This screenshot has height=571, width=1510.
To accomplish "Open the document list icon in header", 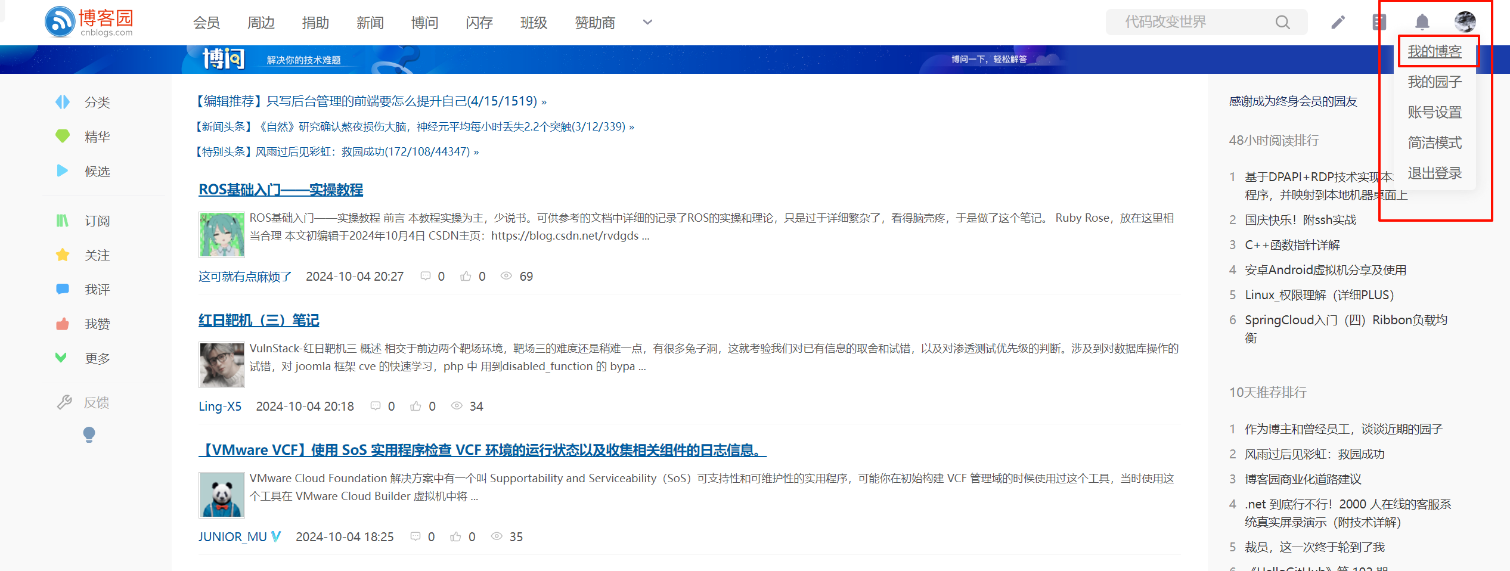I will [x=1379, y=23].
